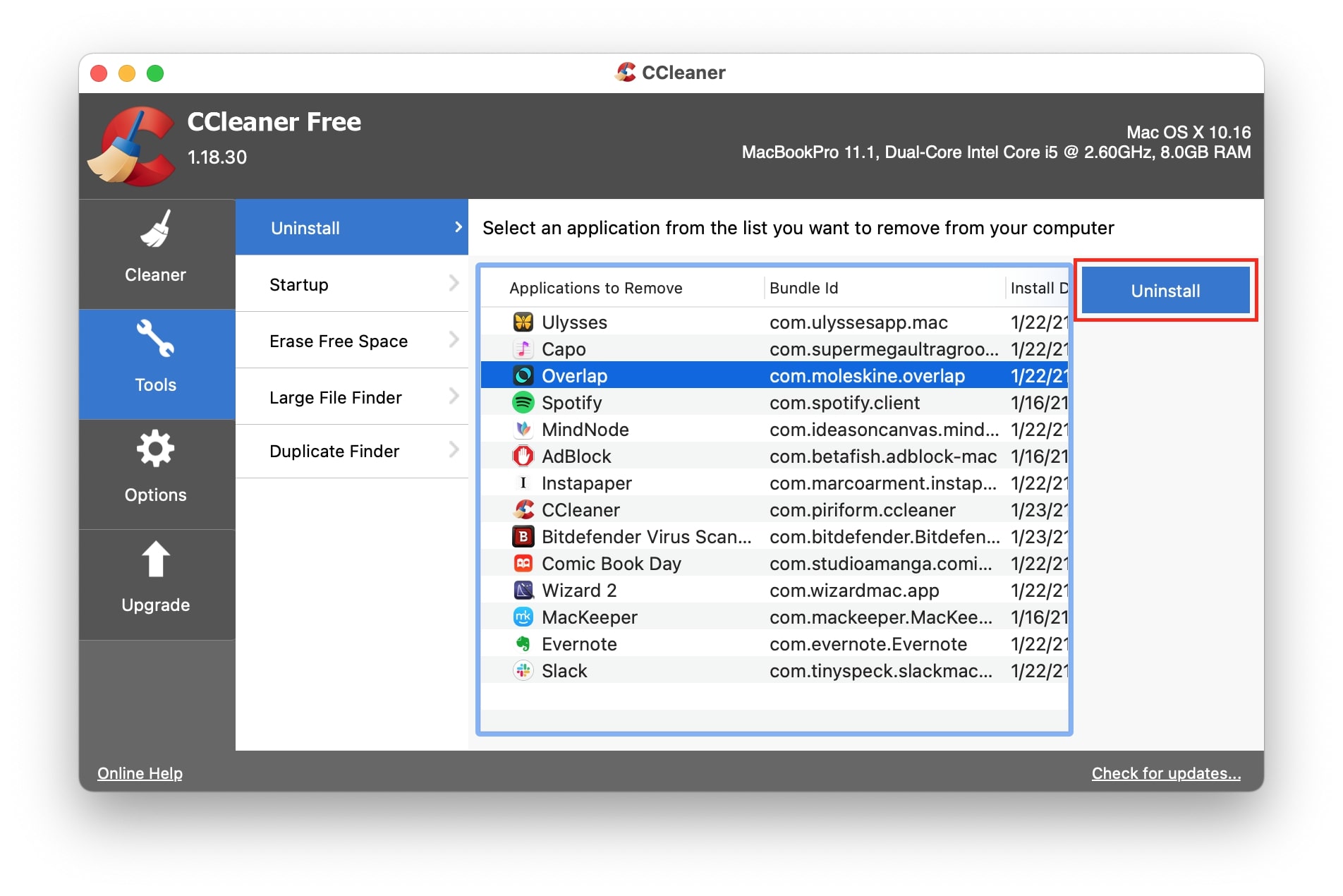The image size is (1343, 896).
Task: Click the Upgrade arrow icon
Action: coord(156,559)
